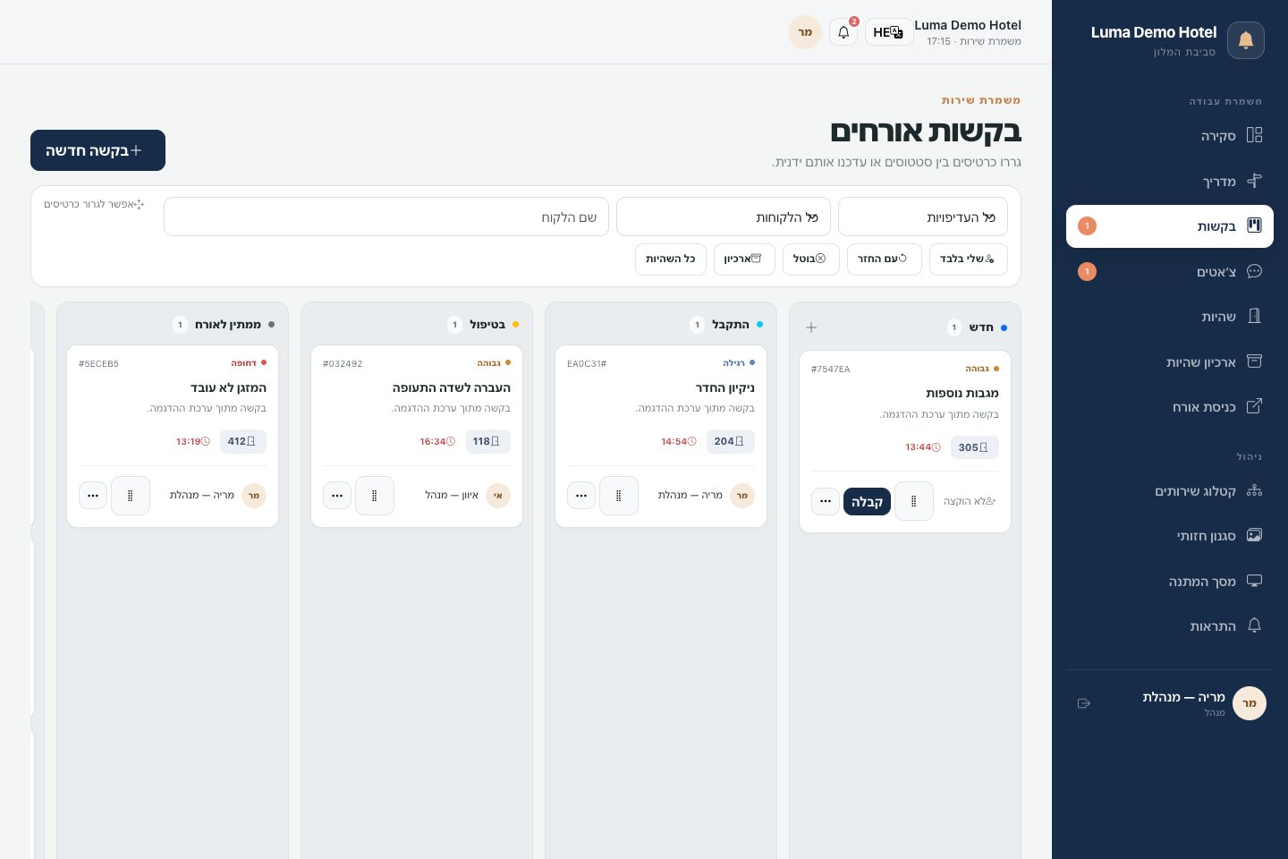Click room 305 badge on card

pyautogui.click(x=974, y=447)
